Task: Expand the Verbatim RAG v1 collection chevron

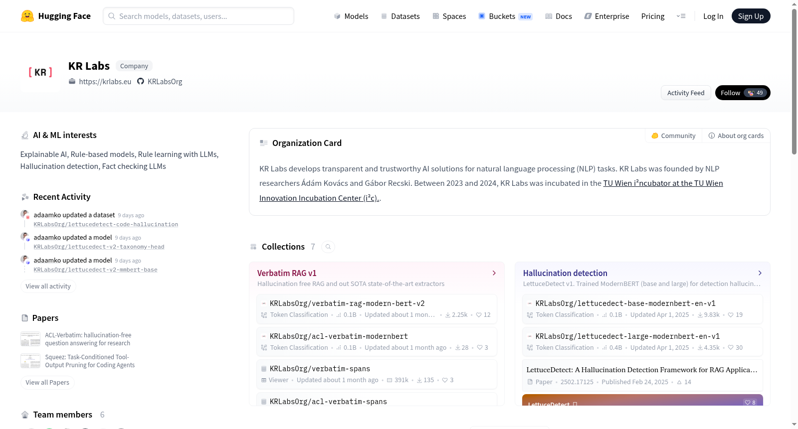Action: tap(494, 273)
